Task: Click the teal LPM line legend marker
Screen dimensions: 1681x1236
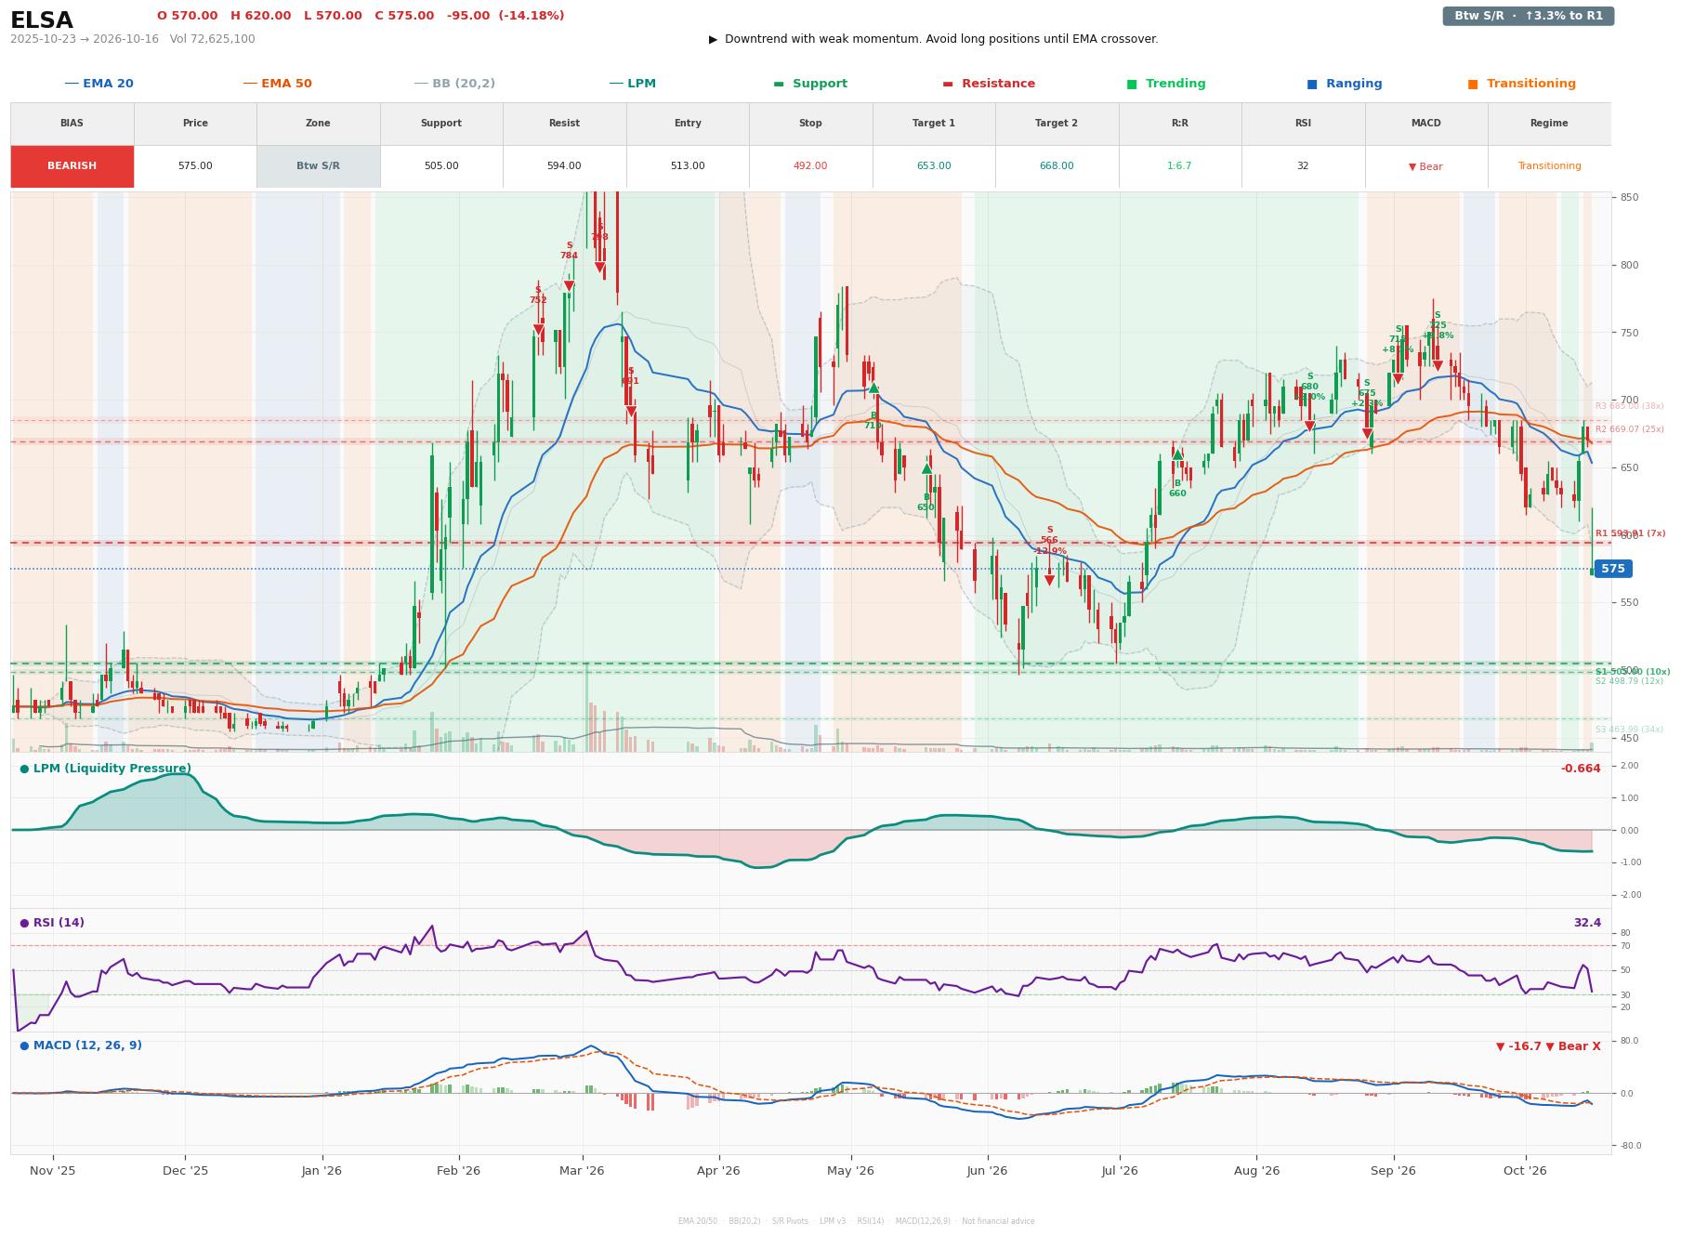Action: [x=616, y=84]
